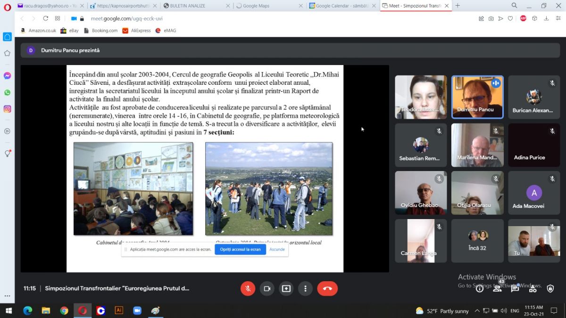Open the Opera easy setup menu

[x=558, y=18]
